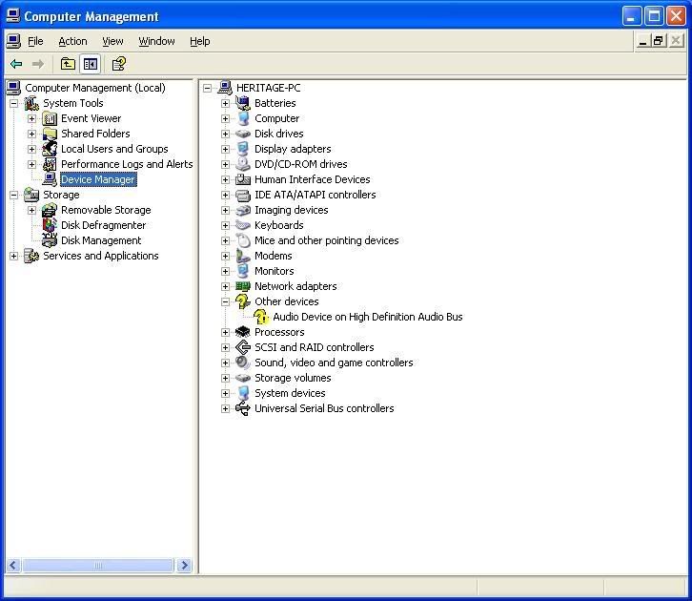This screenshot has width=692, height=601.
Task: Click the horizontal scrollbar thumb
Action: [x=97, y=566]
